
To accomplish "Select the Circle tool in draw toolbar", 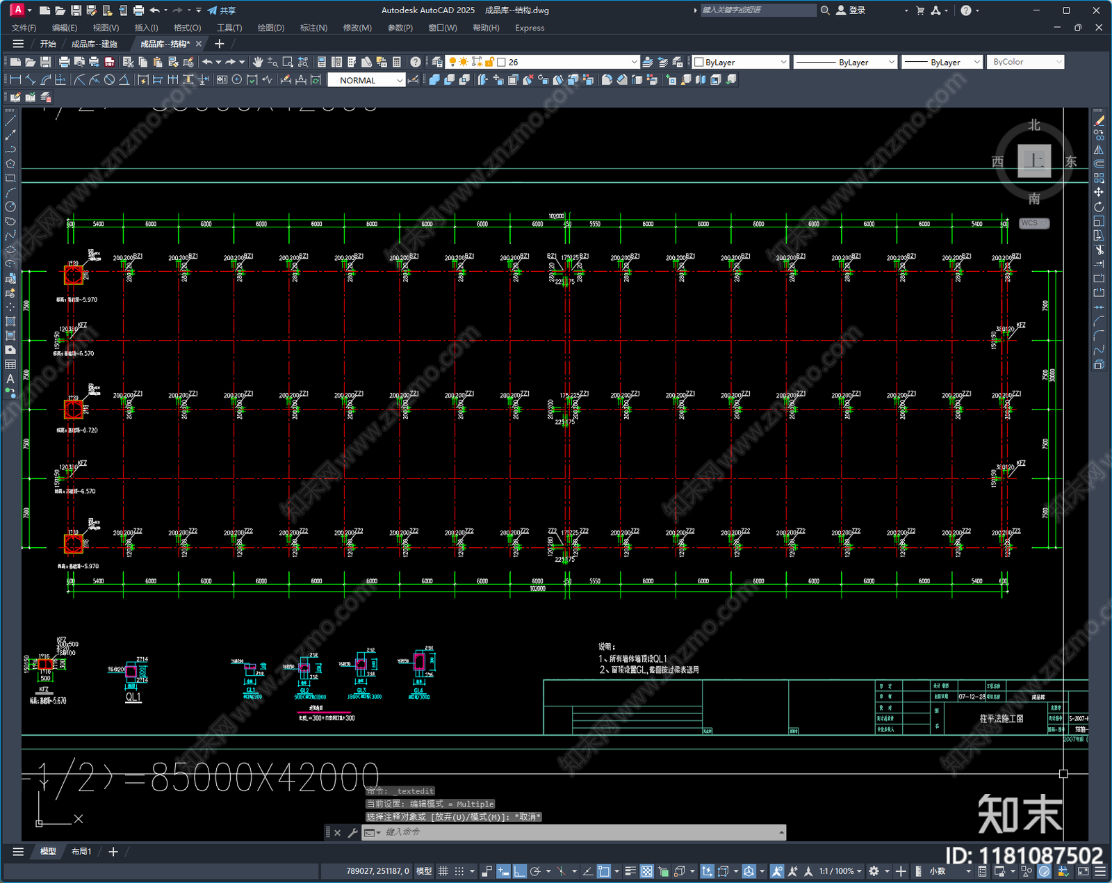I will tap(10, 206).
